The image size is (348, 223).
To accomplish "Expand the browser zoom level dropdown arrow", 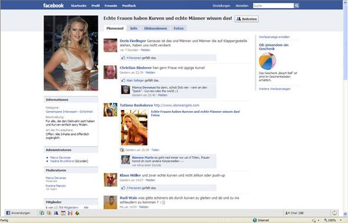I will pyautogui.click(x=341, y=220).
